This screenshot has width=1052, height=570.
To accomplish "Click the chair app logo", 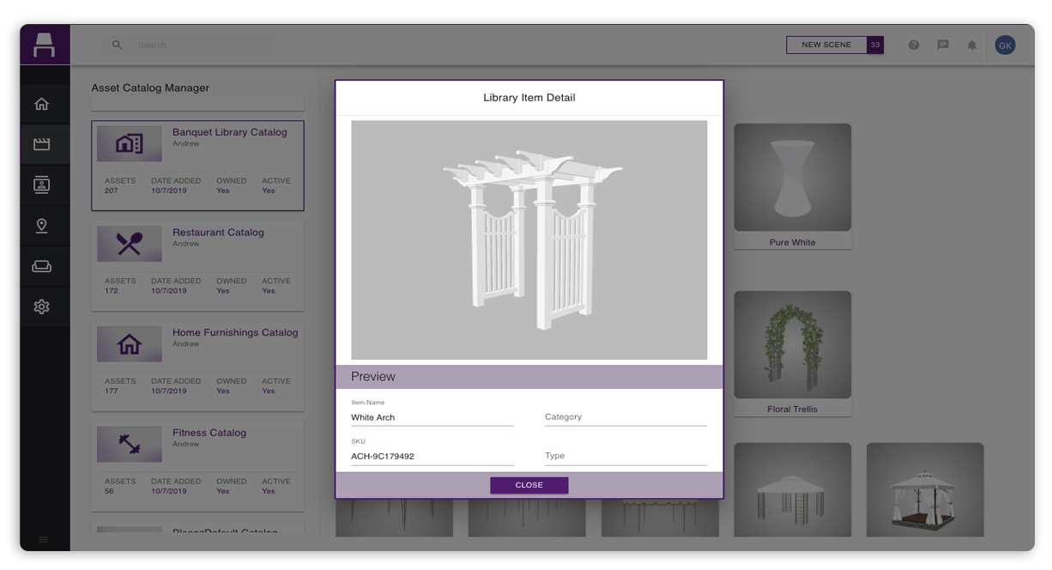I will click(44, 45).
